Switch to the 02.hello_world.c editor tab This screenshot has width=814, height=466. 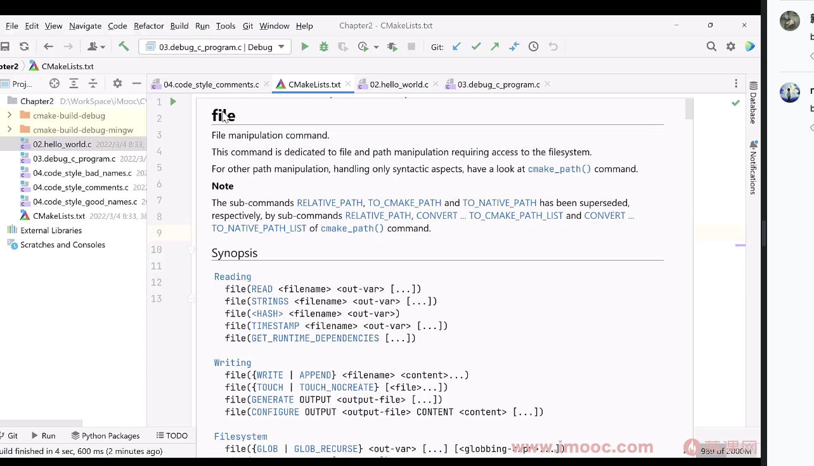tap(399, 84)
